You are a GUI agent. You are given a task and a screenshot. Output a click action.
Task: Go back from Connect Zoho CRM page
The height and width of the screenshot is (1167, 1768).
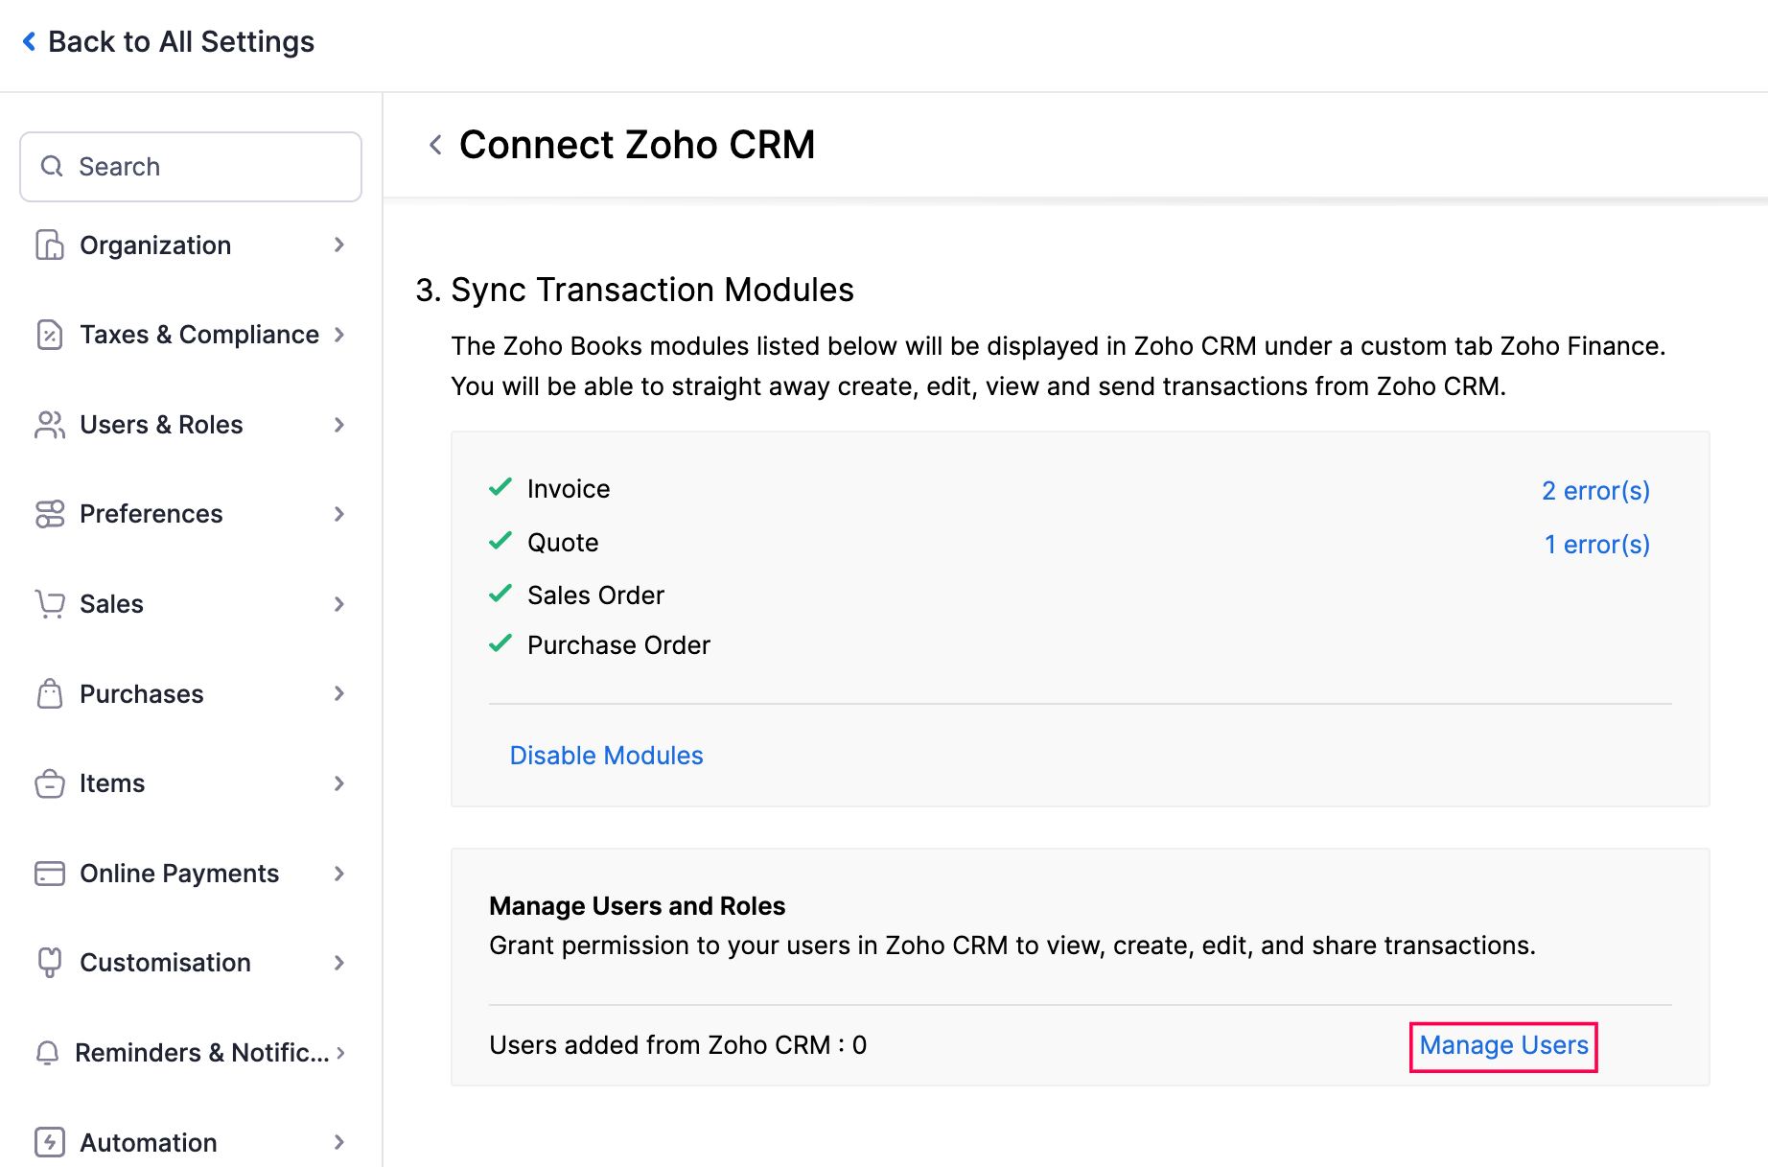pos(434,144)
